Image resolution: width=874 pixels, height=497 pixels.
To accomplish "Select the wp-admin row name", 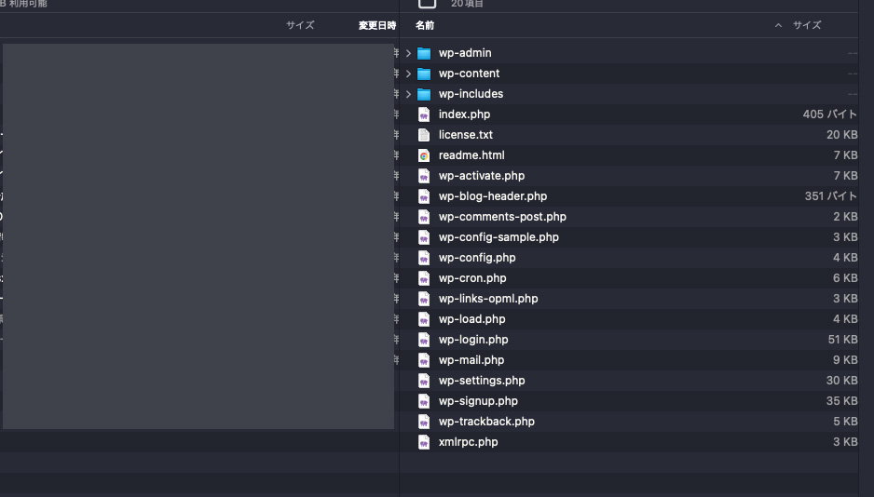I will click(x=465, y=53).
